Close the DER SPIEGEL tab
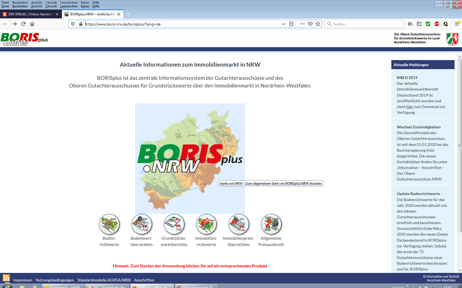Image resolution: width=462 pixels, height=288 pixels. click(57, 14)
